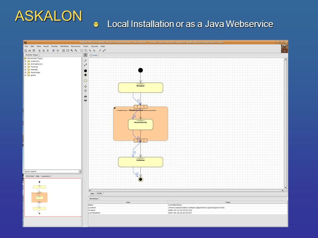The image size is (318, 238).
Task: Expand the Femilab folder
Action: coord(26,70)
